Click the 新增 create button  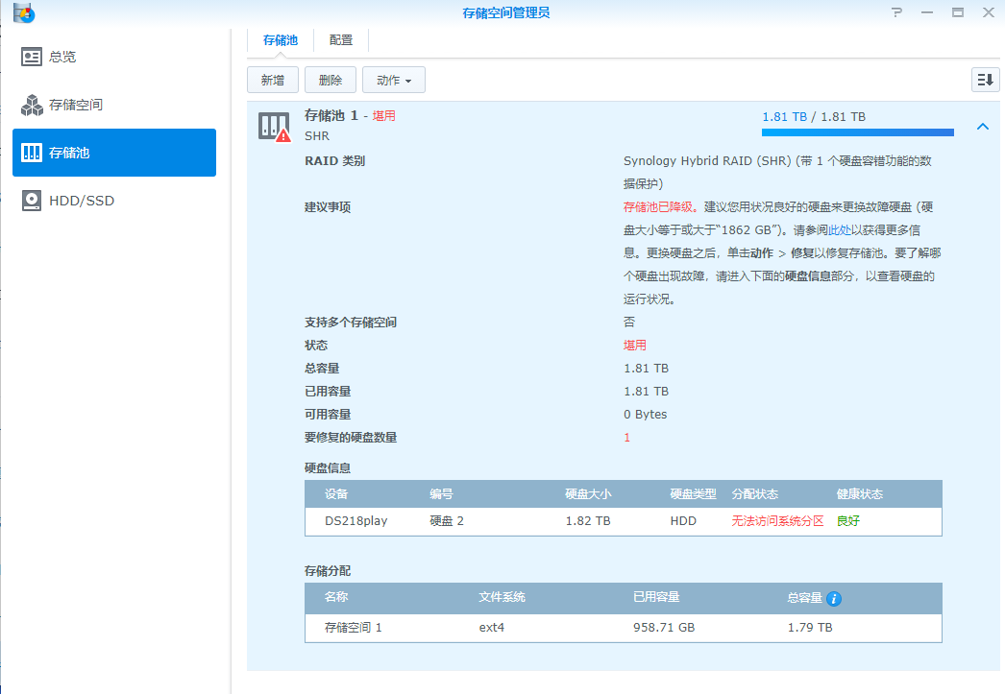pyautogui.click(x=273, y=80)
